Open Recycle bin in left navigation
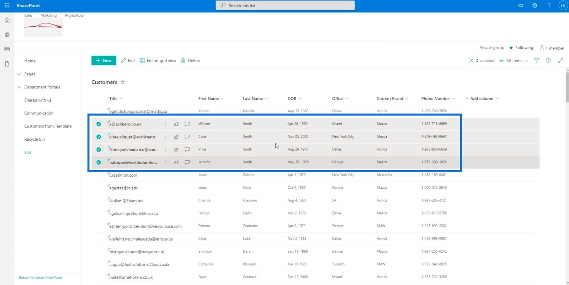The height and width of the screenshot is (285, 569). click(34, 139)
